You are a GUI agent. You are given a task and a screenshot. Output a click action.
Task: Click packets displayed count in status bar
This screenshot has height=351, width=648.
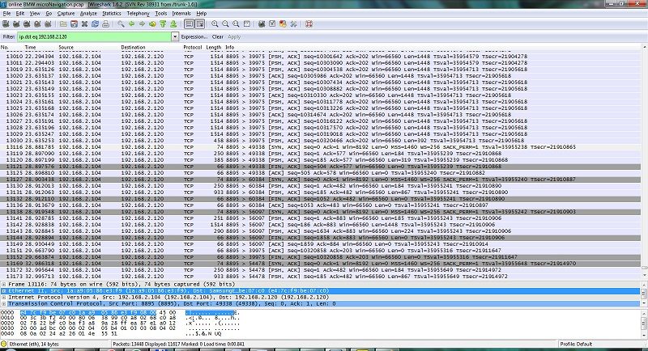(178, 344)
